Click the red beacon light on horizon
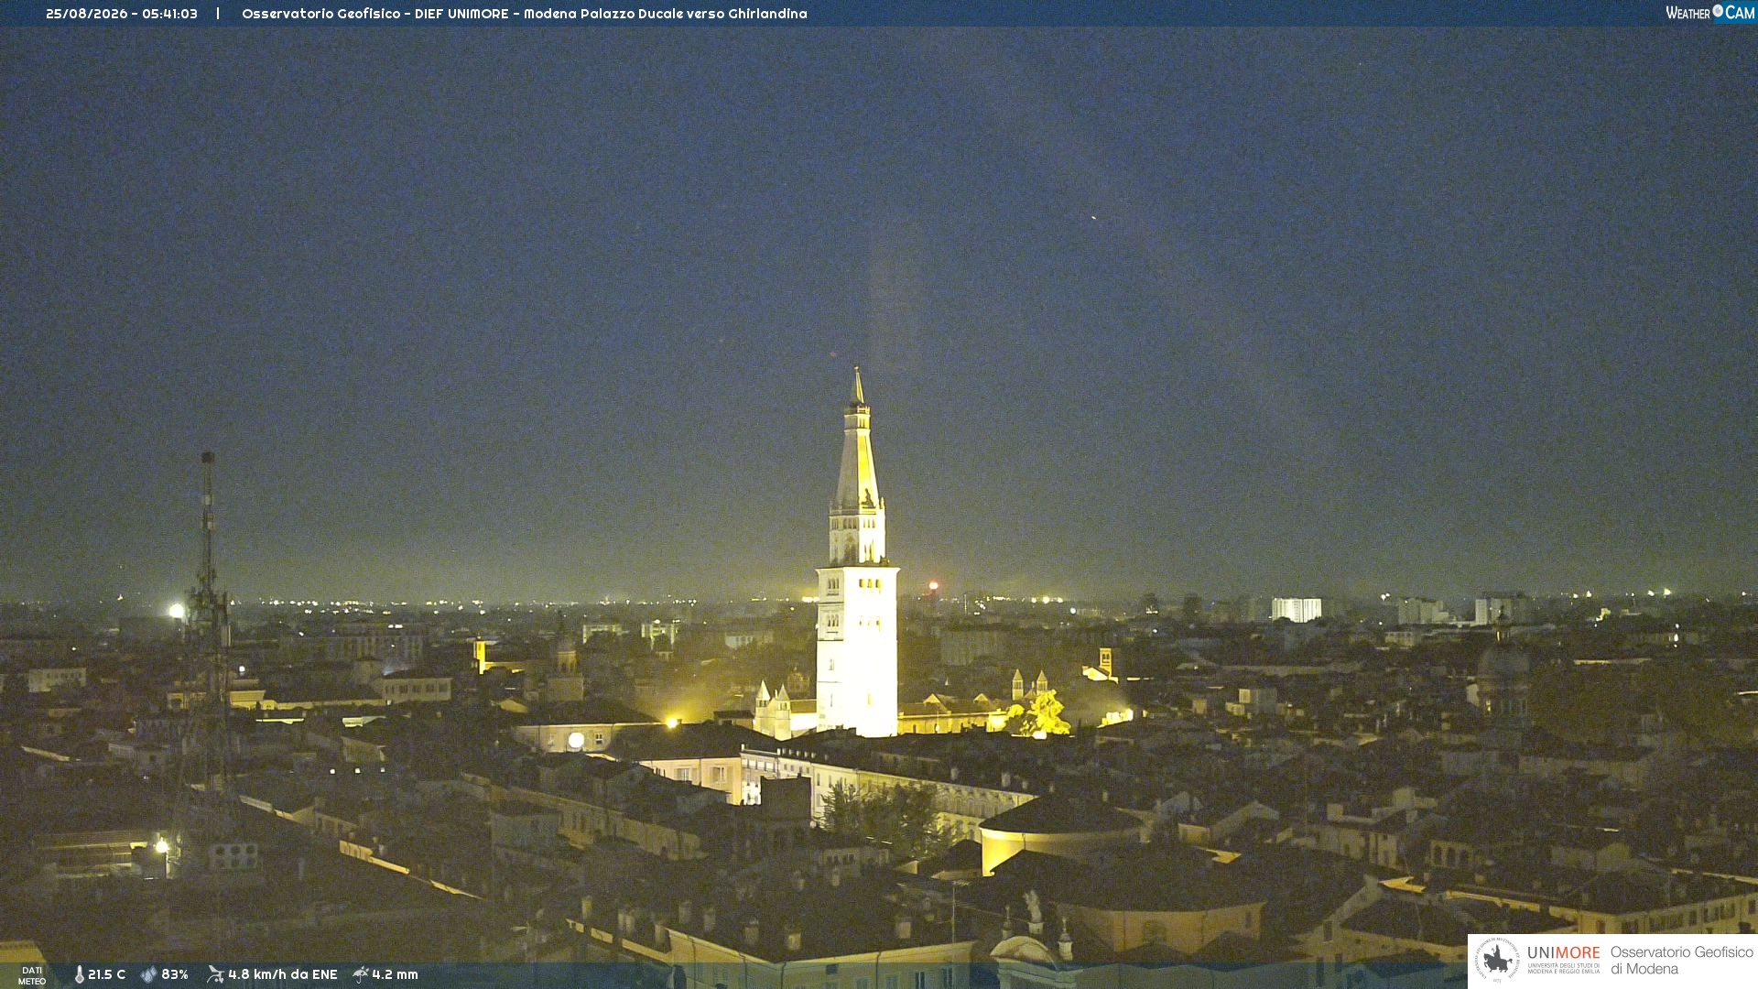This screenshot has width=1758, height=989. click(933, 585)
